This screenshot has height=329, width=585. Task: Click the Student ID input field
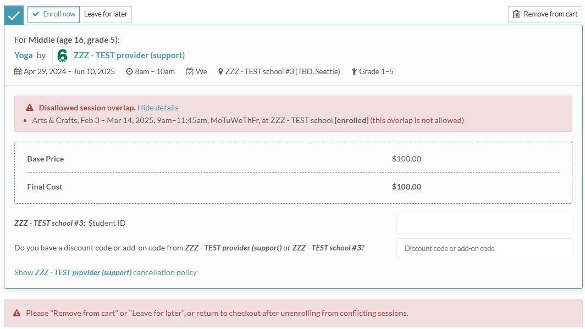pyautogui.click(x=484, y=224)
